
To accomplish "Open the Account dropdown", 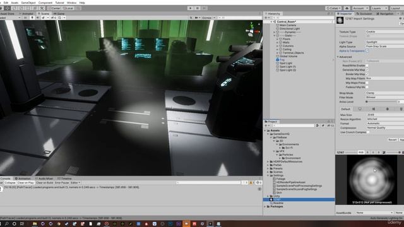I will tap(360, 8).
